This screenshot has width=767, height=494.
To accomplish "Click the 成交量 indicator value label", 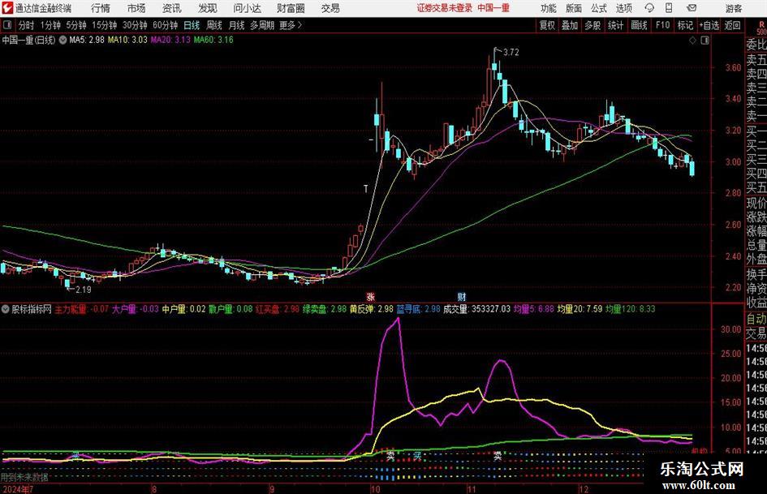I will click(477, 309).
